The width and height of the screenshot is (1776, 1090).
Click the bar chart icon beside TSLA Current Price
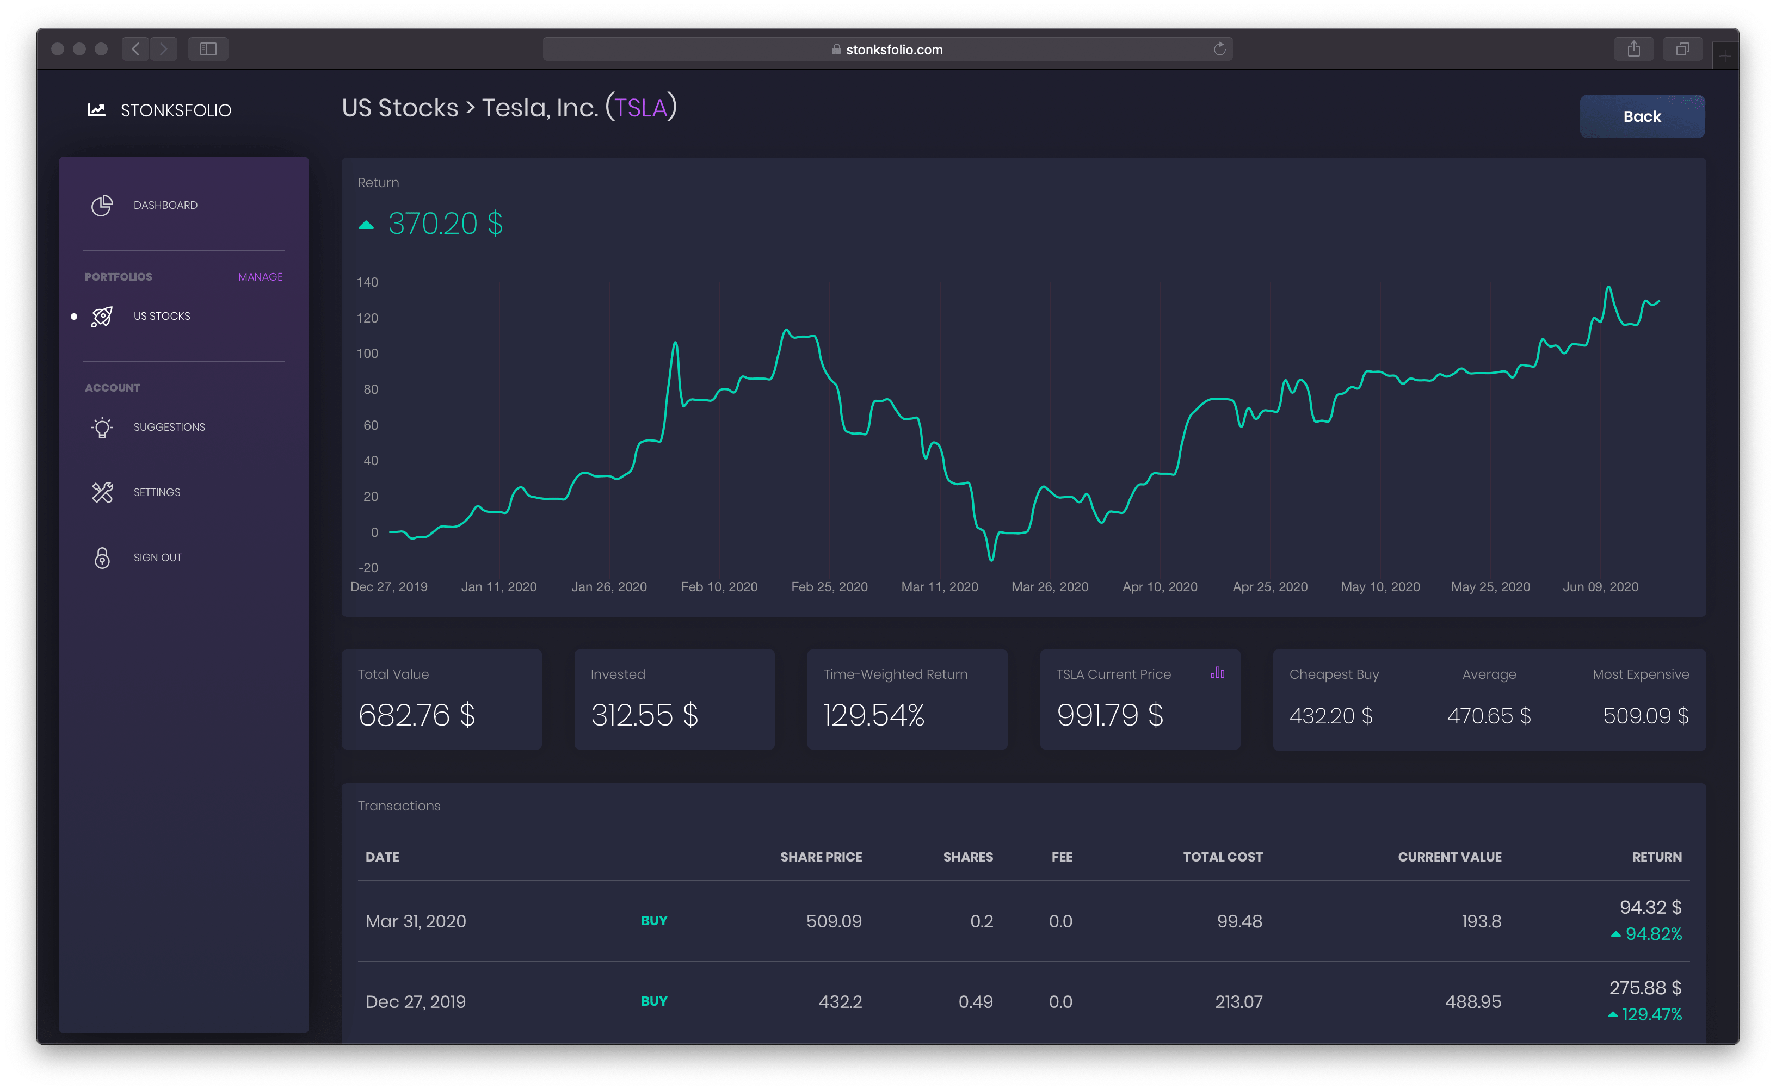[1217, 673]
